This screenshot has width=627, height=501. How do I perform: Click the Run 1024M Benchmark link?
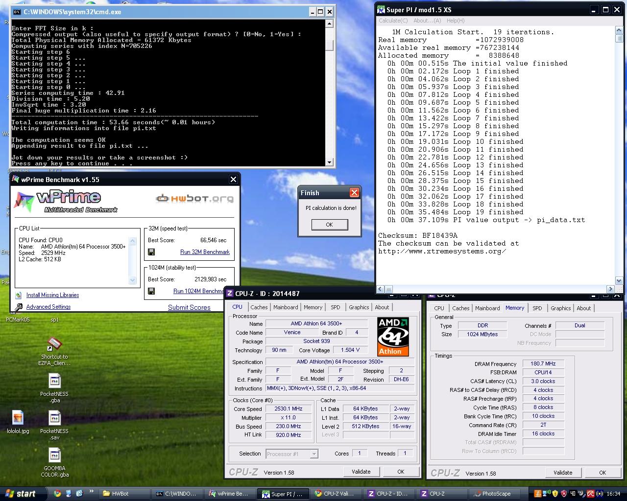click(198, 291)
